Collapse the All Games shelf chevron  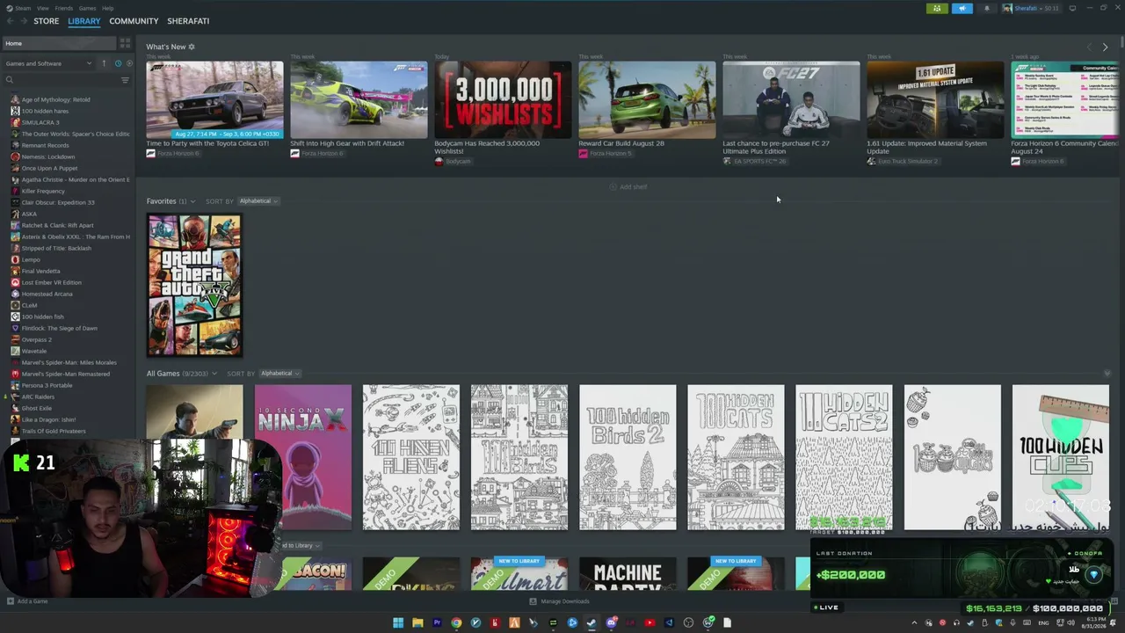[214, 374]
